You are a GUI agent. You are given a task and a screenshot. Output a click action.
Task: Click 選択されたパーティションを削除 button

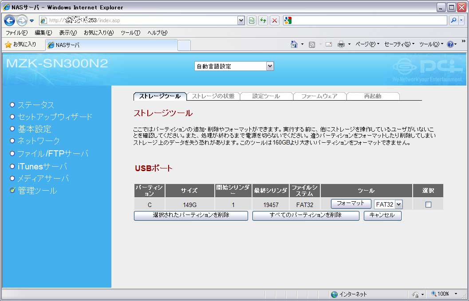pyautogui.click(x=191, y=215)
